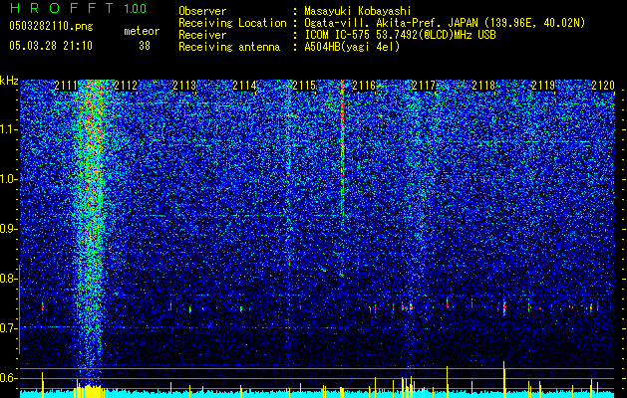This screenshot has width=627, height=398.
Task: Click the version number 1.0.0
Action: pyautogui.click(x=136, y=9)
